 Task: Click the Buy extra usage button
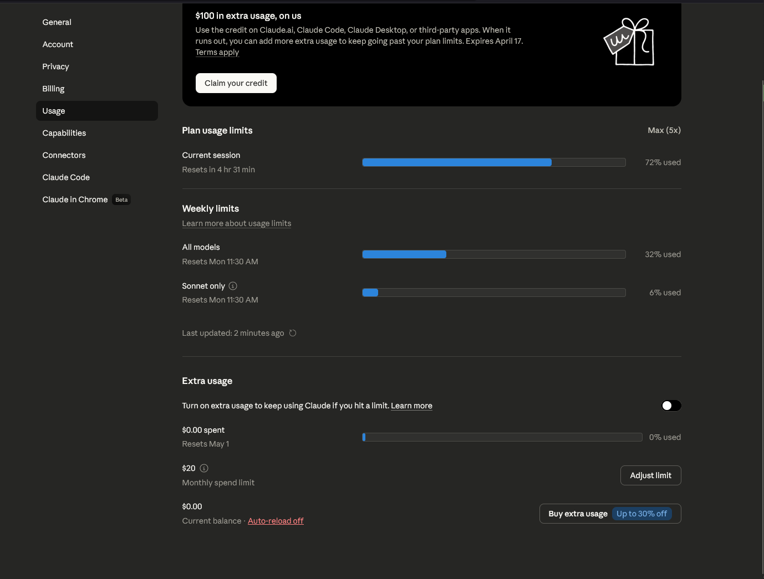coord(610,514)
